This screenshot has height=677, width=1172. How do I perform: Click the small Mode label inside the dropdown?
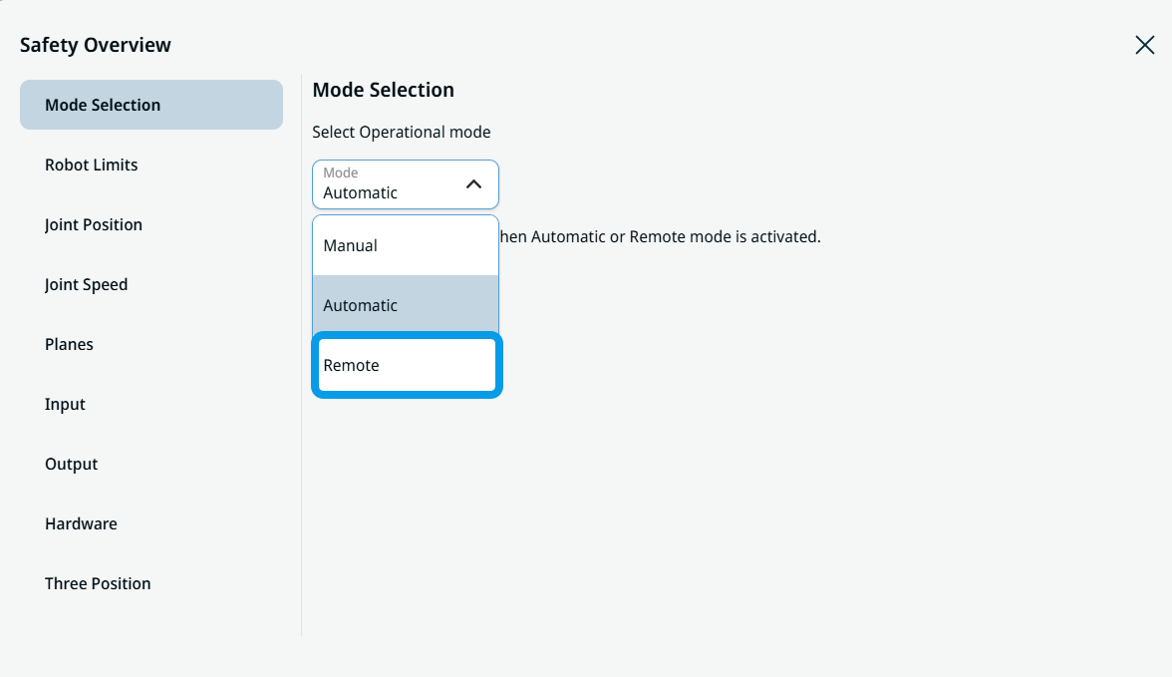pos(341,172)
